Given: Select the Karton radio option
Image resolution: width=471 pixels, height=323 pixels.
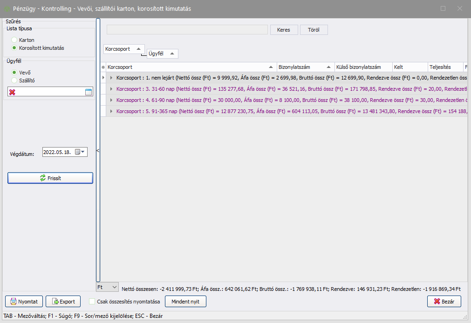Looking at the screenshot, I should pyautogui.click(x=15, y=40).
